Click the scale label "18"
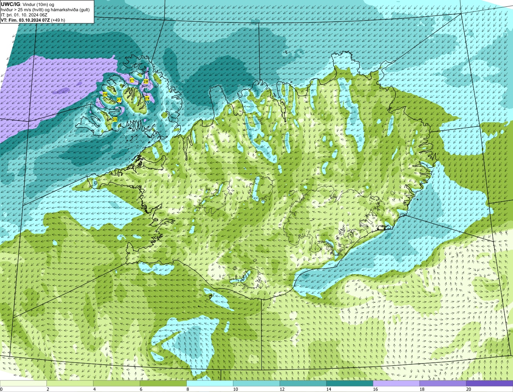Viewport: 513px width, 392px height. tap(422, 389)
